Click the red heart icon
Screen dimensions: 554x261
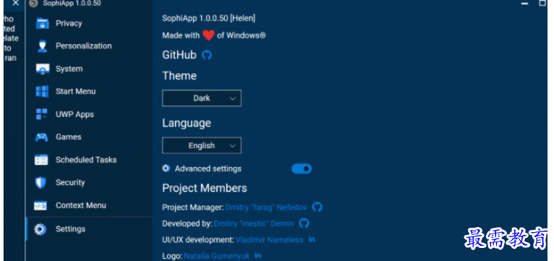click(208, 35)
